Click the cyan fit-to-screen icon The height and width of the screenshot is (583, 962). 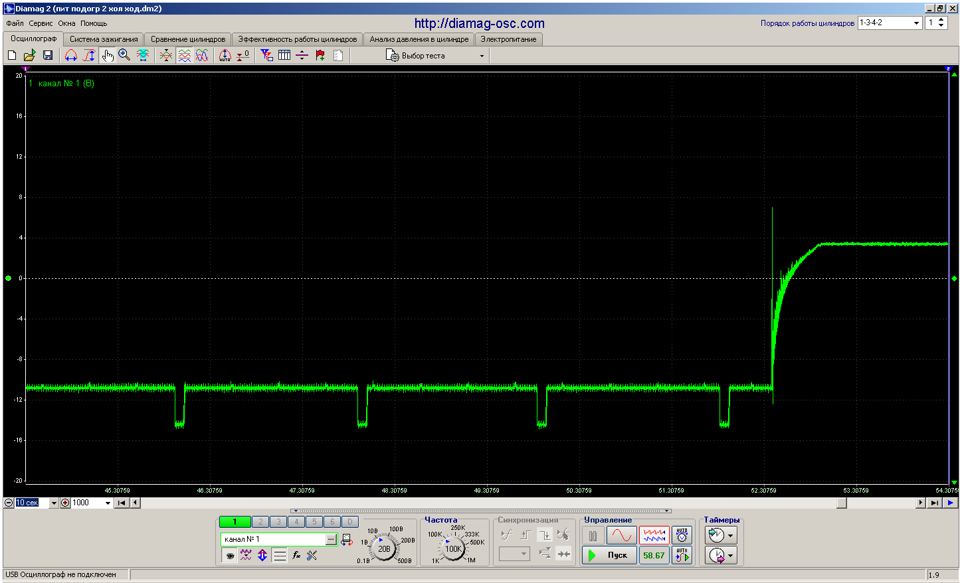point(142,56)
